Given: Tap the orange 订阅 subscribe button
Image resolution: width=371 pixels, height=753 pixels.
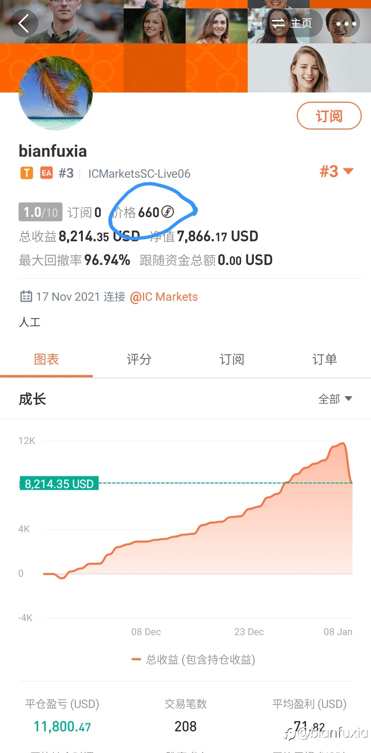Looking at the screenshot, I should click(x=329, y=116).
